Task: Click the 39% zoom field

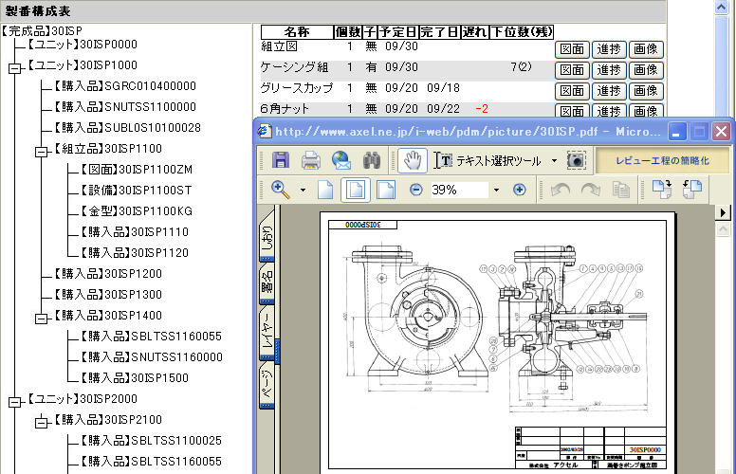Action: [459, 190]
